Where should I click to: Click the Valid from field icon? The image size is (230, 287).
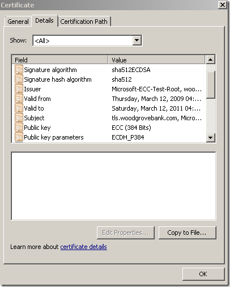(x=19, y=99)
